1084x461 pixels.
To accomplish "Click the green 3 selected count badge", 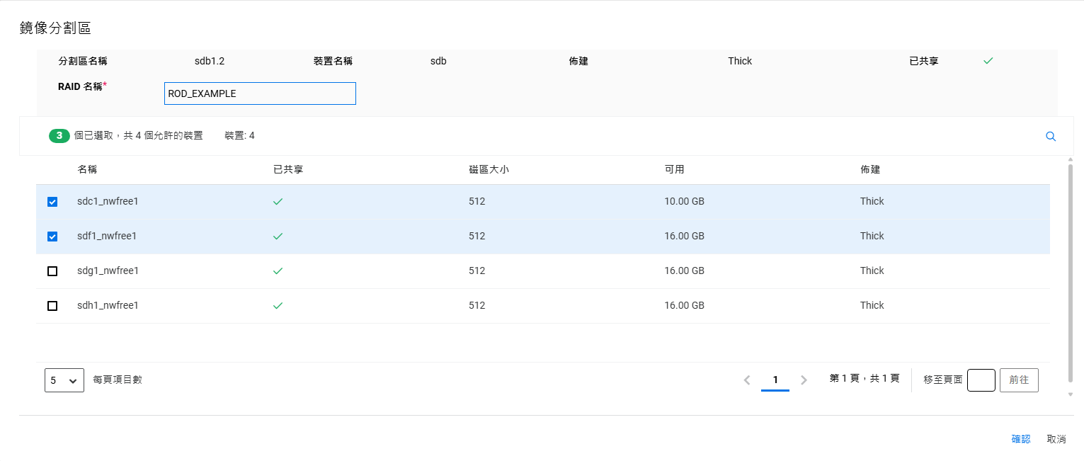I will point(59,135).
